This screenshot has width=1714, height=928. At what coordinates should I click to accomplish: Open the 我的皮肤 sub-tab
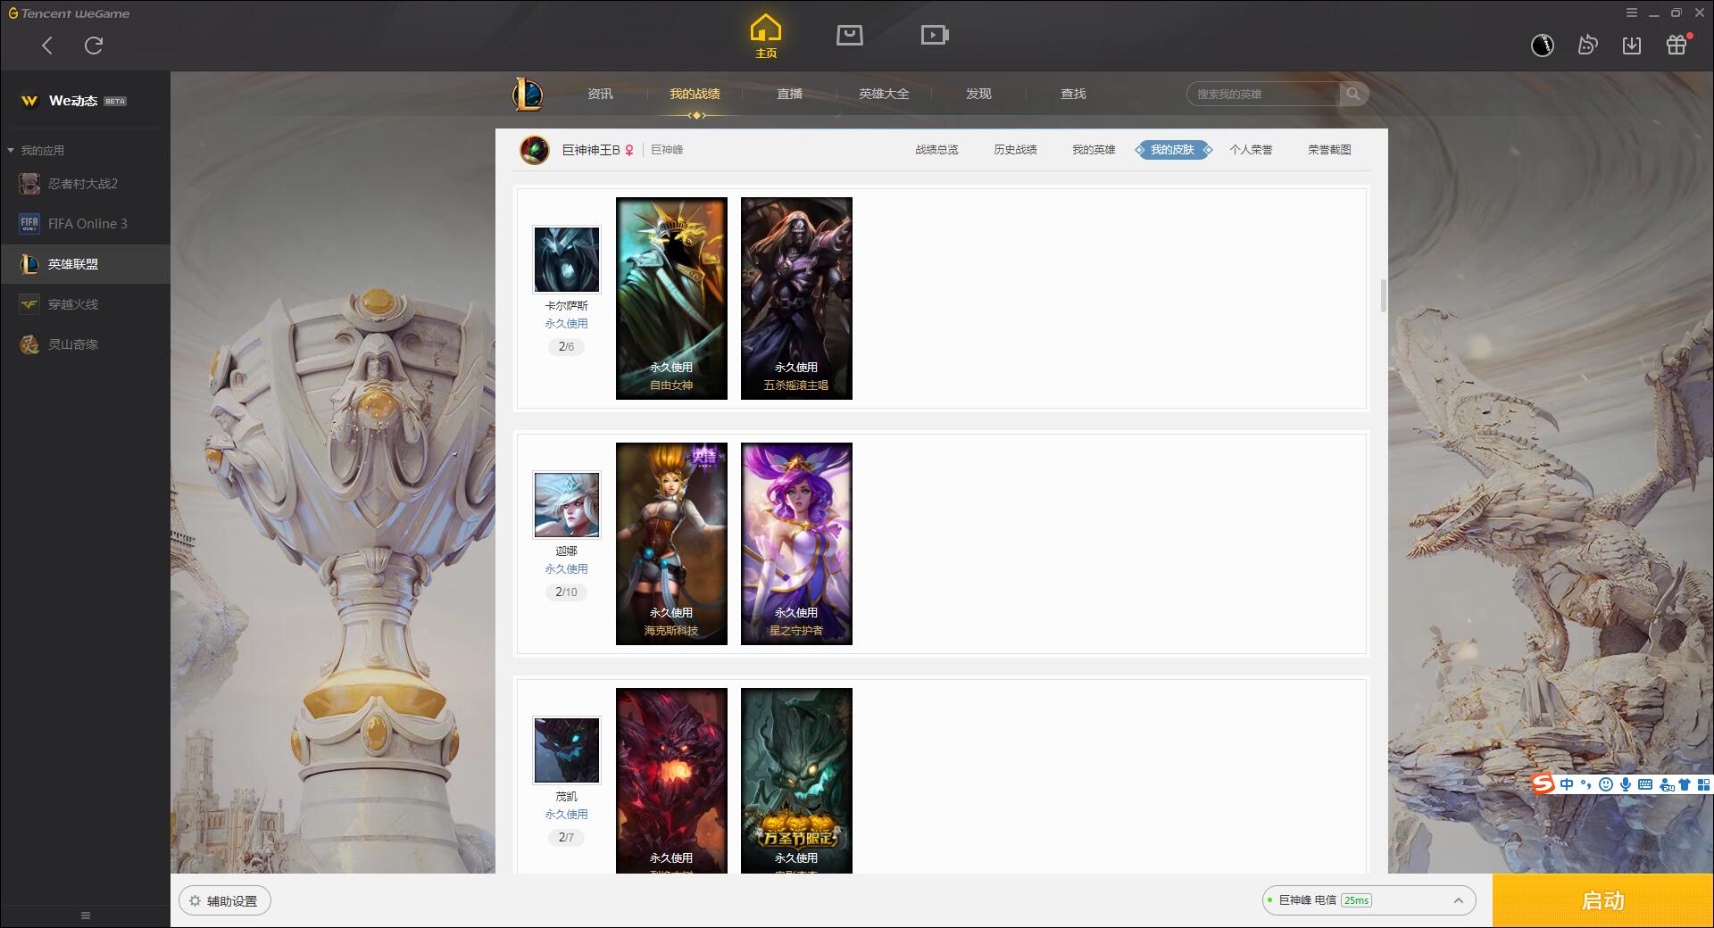point(1172,150)
